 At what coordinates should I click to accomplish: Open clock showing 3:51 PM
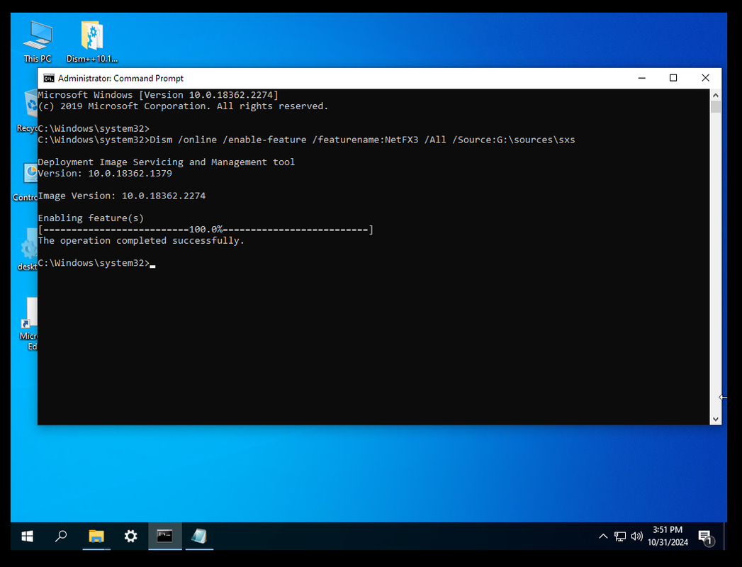pyautogui.click(x=668, y=537)
